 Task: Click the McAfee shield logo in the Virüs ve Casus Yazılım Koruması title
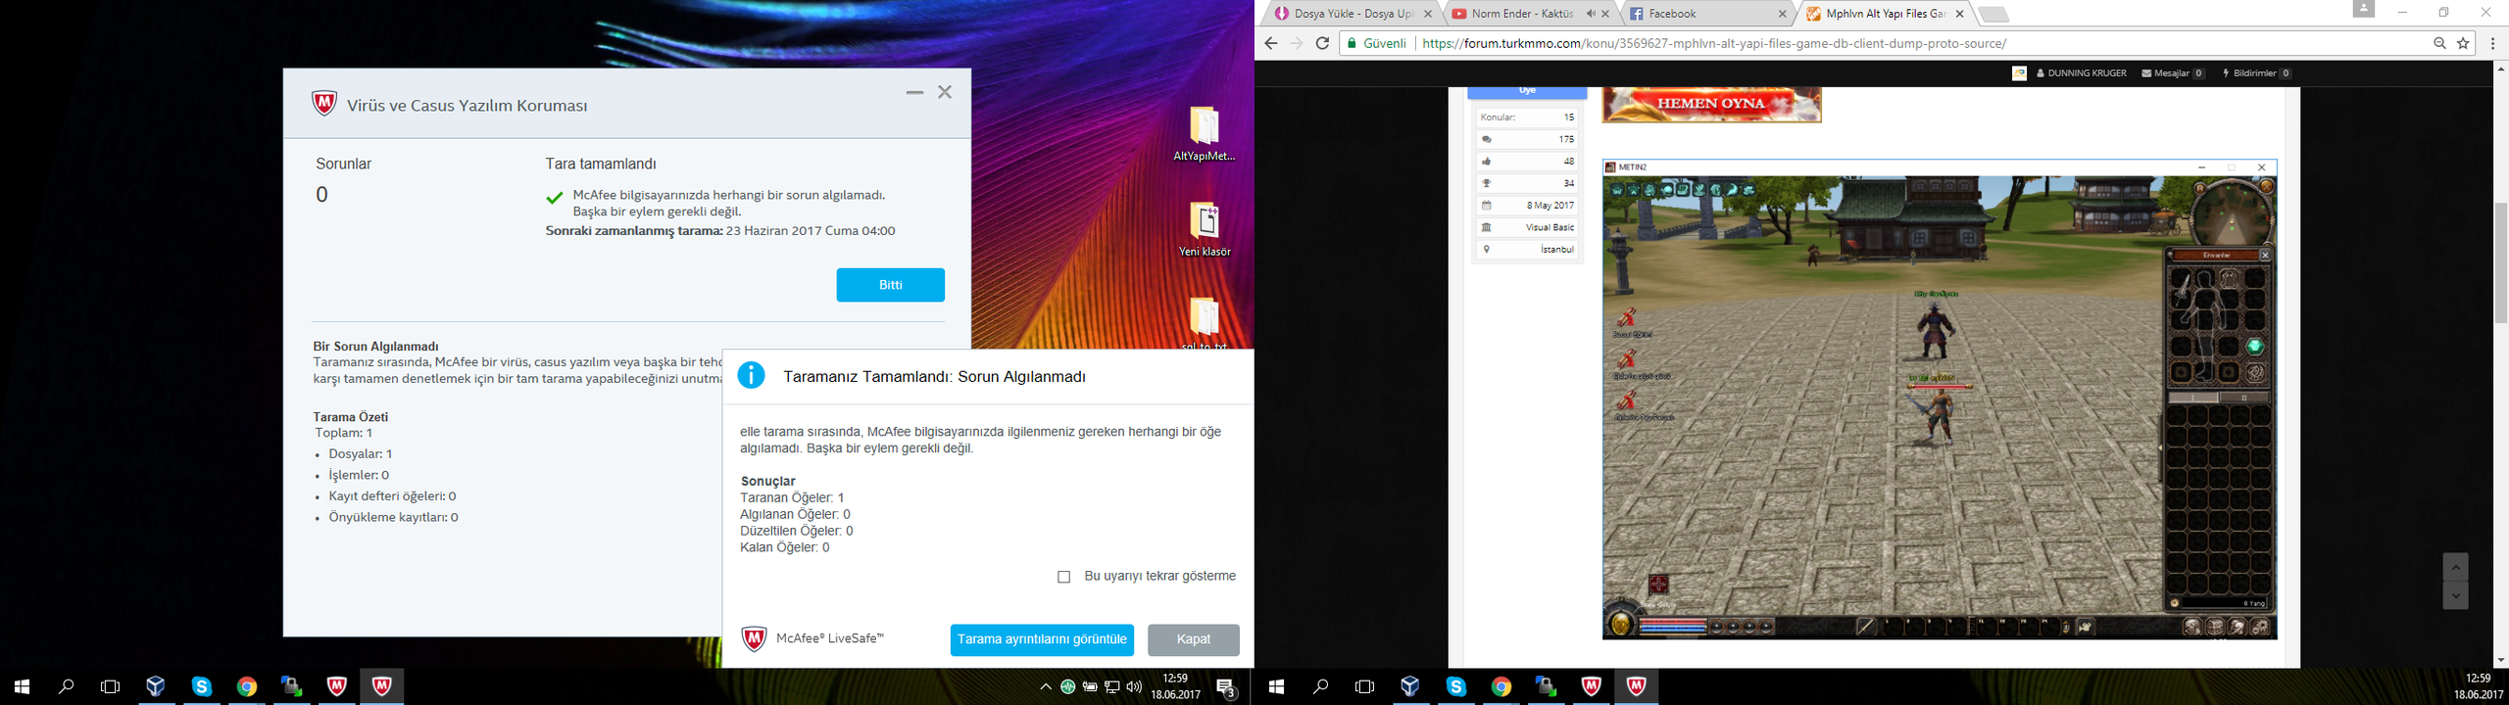coord(324,103)
